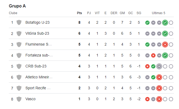
Task: Open the Botafogo U-23 team link
Action: 37,22
